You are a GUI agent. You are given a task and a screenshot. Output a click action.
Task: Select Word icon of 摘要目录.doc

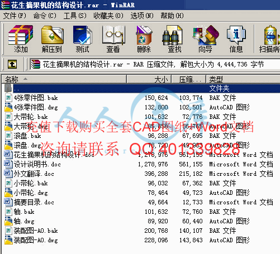pyautogui.click(x=8, y=202)
